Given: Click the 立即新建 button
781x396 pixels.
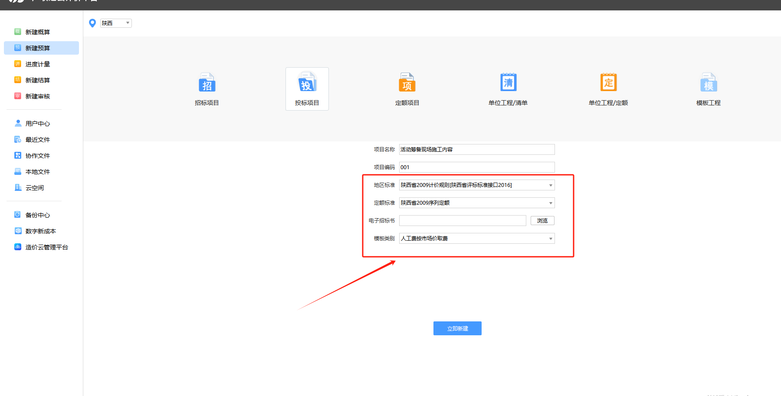Looking at the screenshot, I should coord(457,328).
